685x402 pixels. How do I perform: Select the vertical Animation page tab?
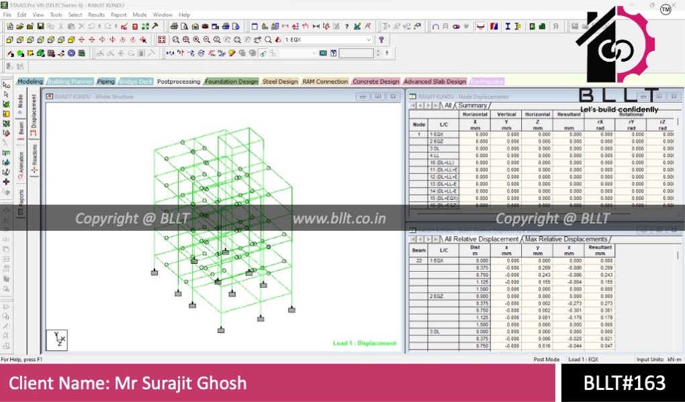click(21, 166)
